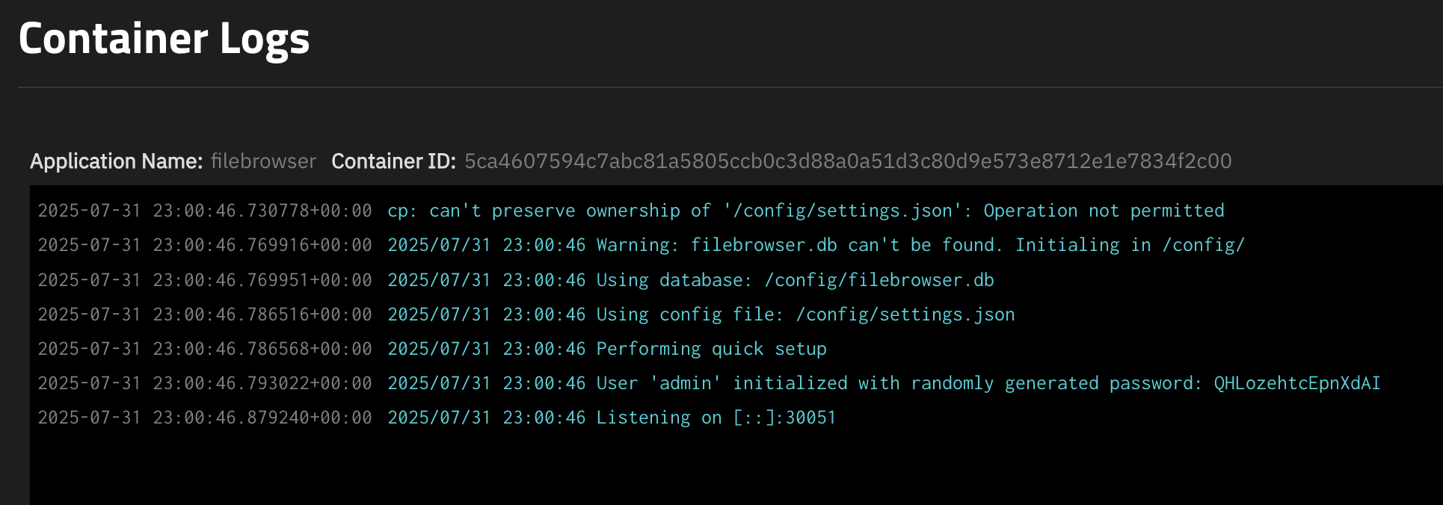Click timestamp of the cp error line
This screenshot has width=1443, height=505.
[205, 211]
